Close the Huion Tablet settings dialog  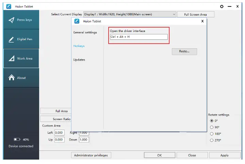point(202,21)
